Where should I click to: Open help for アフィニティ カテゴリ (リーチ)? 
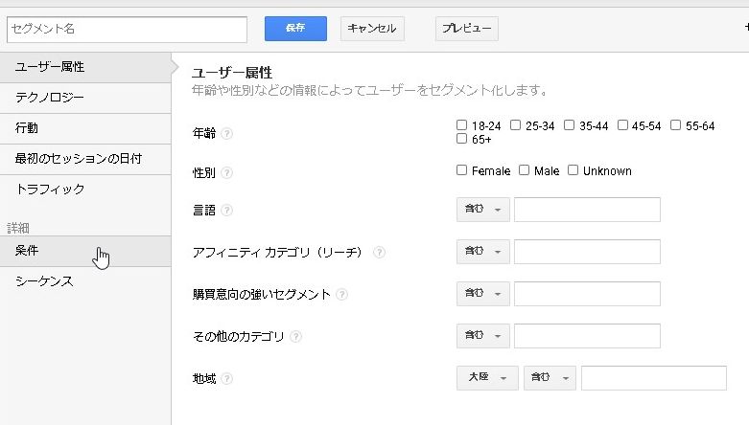click(379, 253)
